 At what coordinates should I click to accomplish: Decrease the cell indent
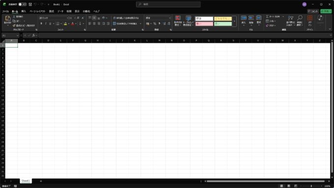pyautogui.click(x=104, y=24)
